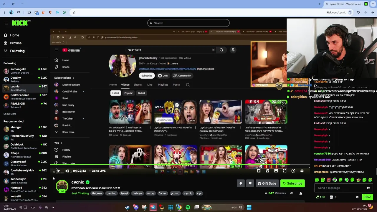Click the Windows Start button
Image resolution: width=377 pixels, height=212 pixels.
tap(249, 207)
